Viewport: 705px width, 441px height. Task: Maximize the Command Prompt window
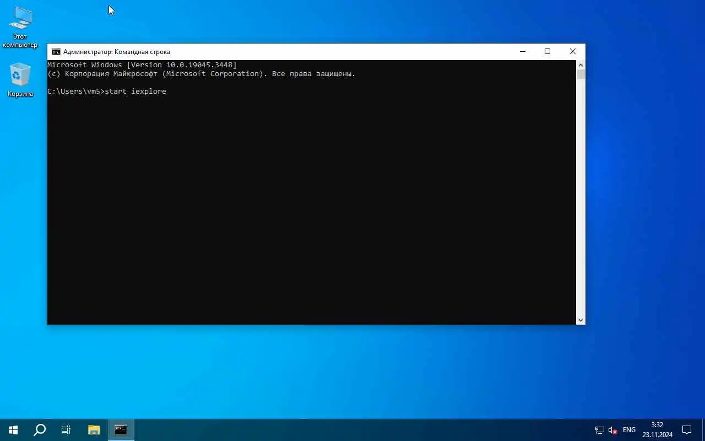pyautogui.click(x=547, y=52)
